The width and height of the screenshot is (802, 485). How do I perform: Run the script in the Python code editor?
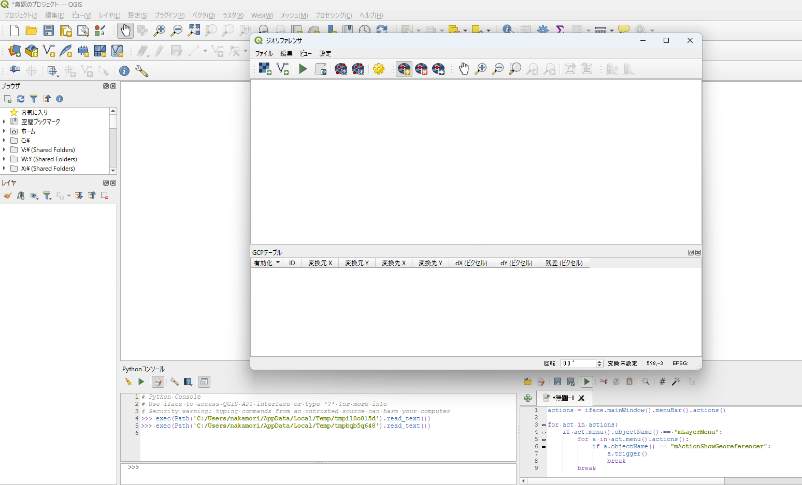(586, 382)
